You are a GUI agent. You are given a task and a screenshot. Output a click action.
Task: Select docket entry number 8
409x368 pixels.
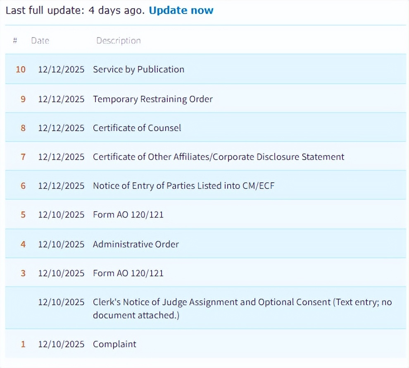23,128
